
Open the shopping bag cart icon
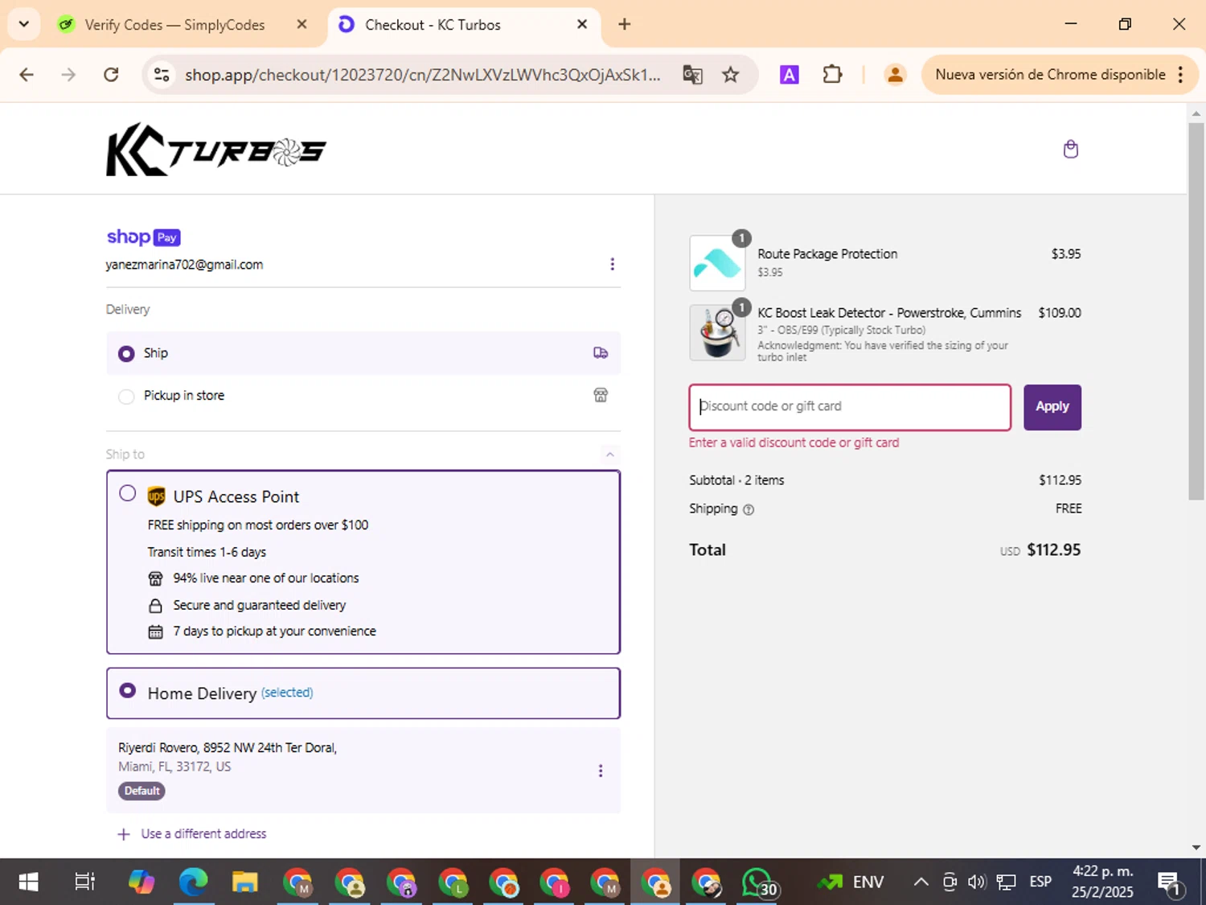[1070, 149]
